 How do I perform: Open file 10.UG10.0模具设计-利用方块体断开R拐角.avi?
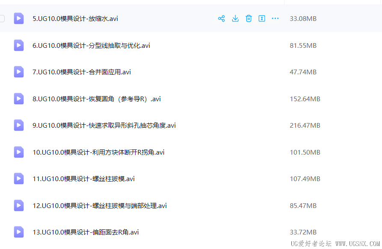[x=98, y=152]
